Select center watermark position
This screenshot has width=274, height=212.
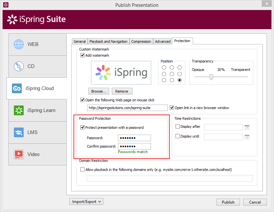[x=172, y=74]
